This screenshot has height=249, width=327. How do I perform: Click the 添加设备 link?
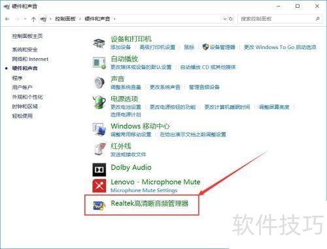(x=120, y=47)
